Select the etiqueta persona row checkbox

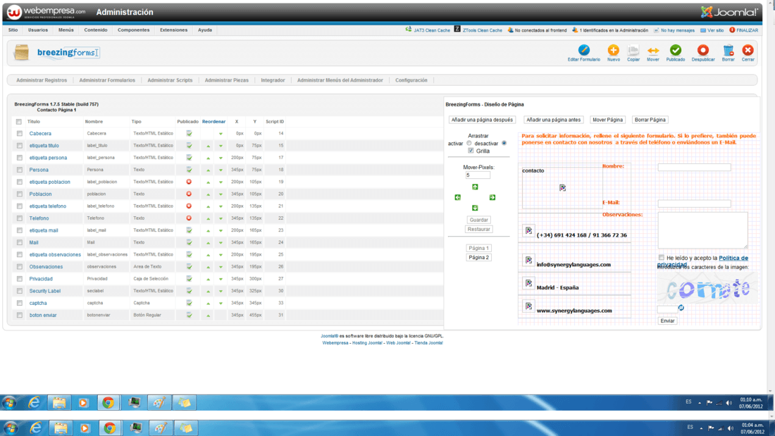point(19,158)
